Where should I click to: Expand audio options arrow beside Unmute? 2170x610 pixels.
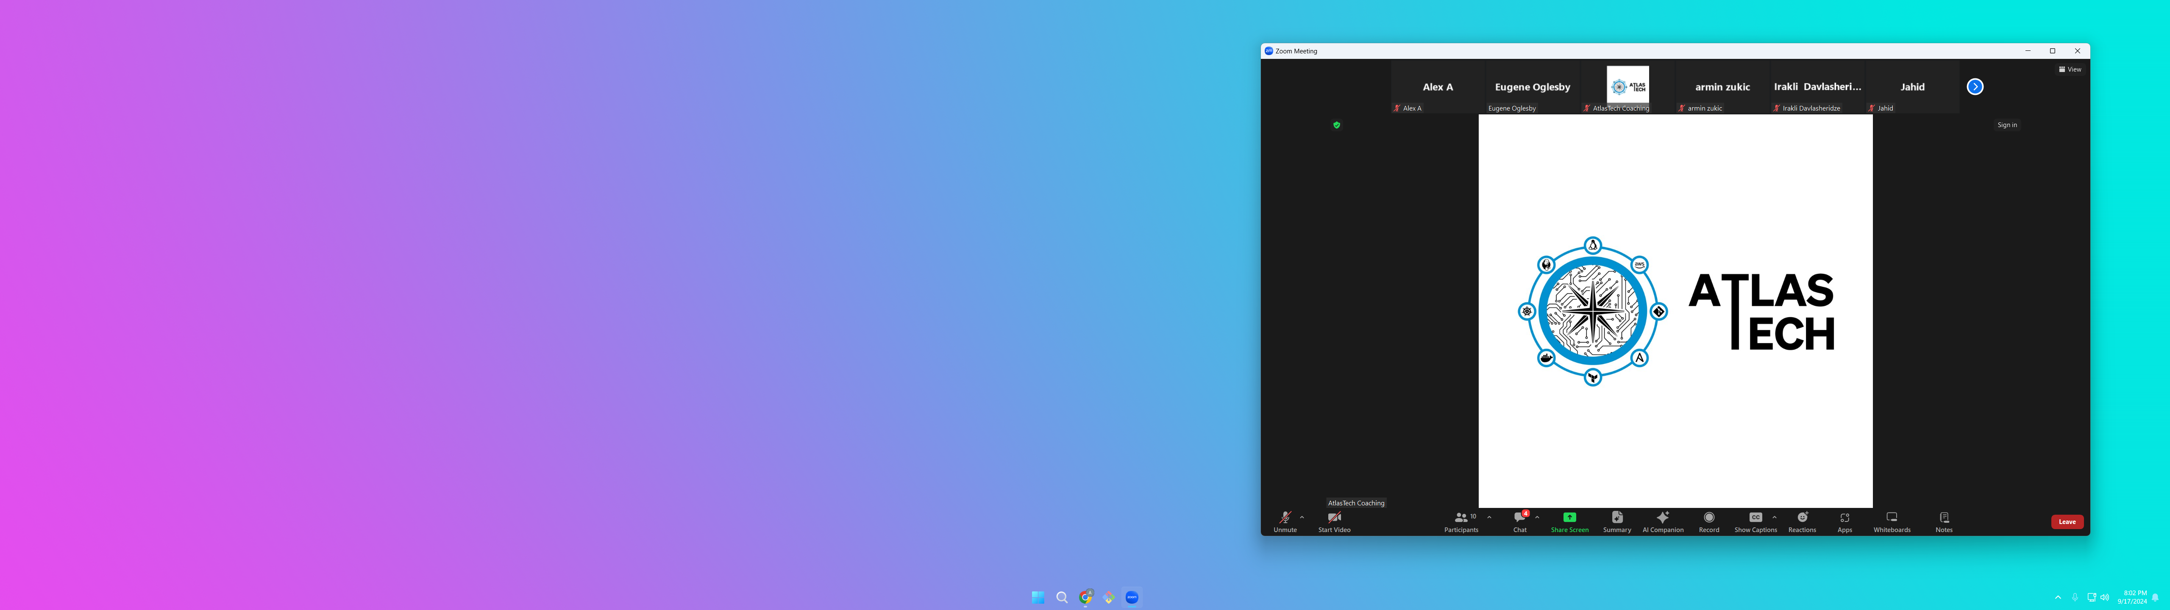click(x=1302, y=517)
